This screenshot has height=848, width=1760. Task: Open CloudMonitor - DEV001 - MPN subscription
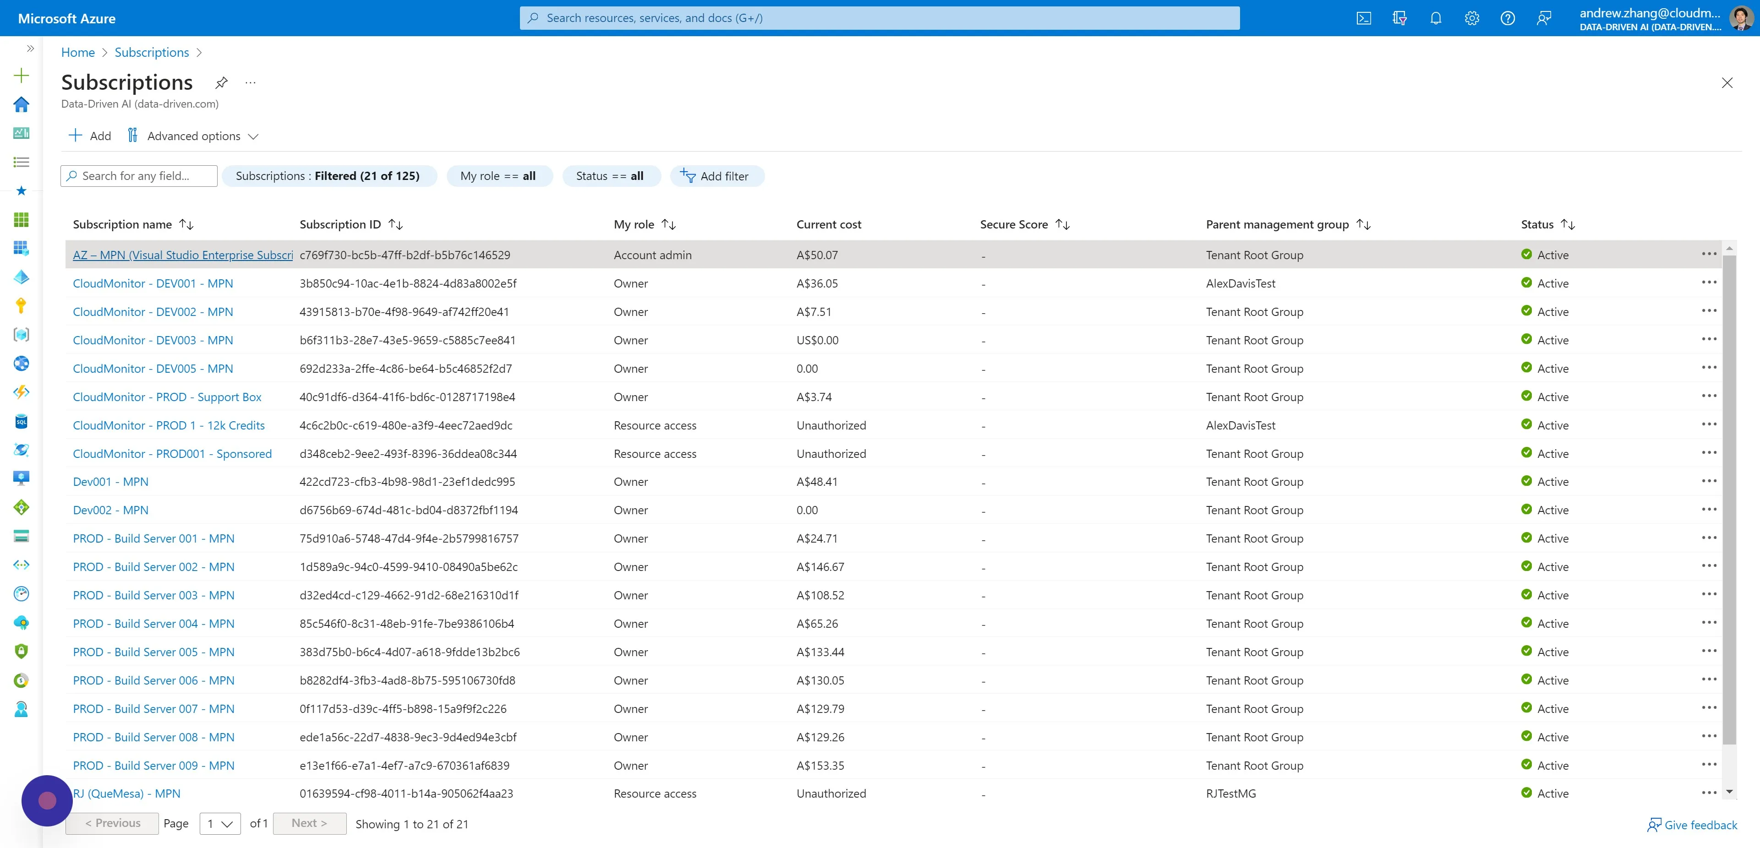[x=153, y=283]
